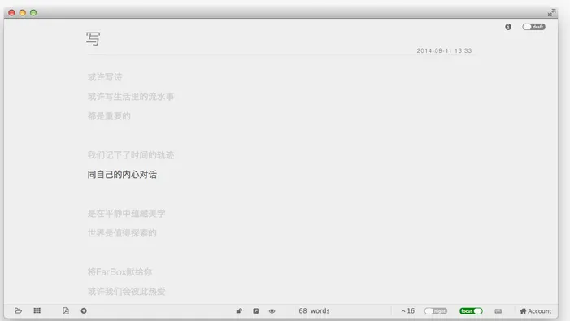570x321 pixels.
Task: Turn off the focus mode switch
Action: pos(471,310)
